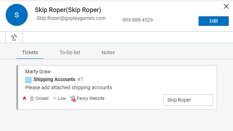Click the Closed status lock icon
Viewport: 233px width, 131px height.
click(32, 98)
